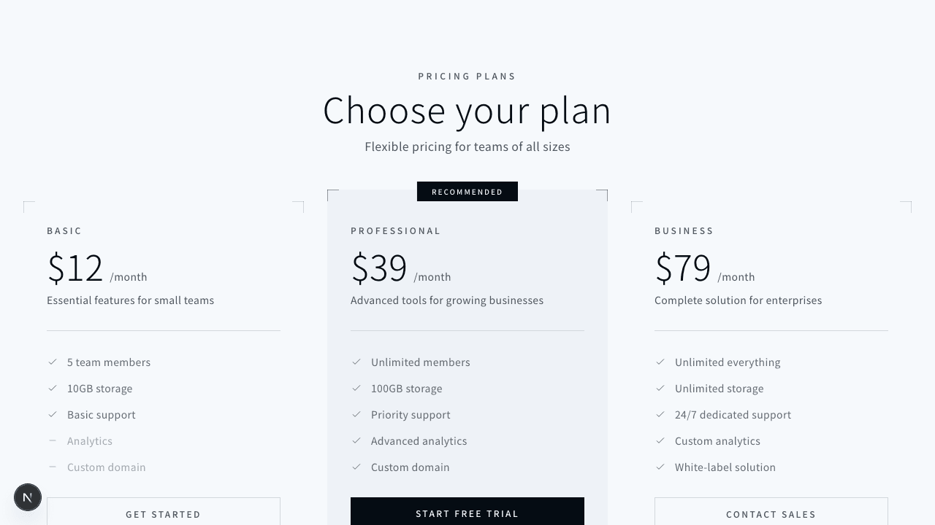Click the checkmark next to White-label solution

pyautogui.click(x=660, y=467)
